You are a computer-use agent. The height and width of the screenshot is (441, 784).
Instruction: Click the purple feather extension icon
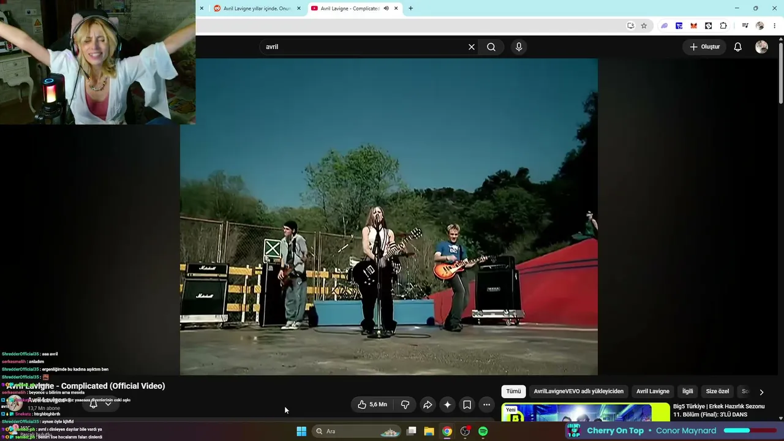(665, 26)
